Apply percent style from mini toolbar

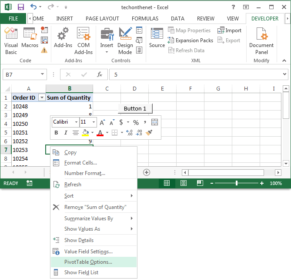(x=136, y=122)
